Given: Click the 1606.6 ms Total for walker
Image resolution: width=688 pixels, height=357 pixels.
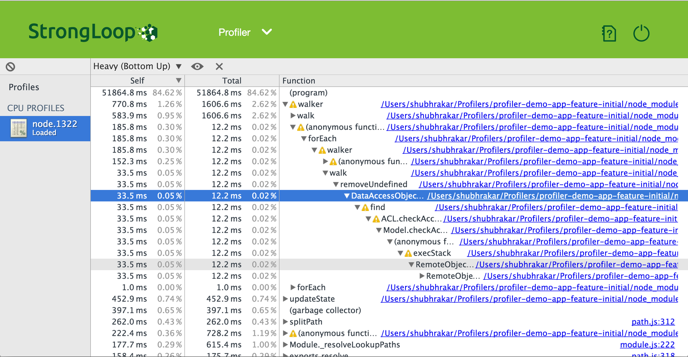Looking at the screenshot, I should pyautogui.click(x=221, y=104).
